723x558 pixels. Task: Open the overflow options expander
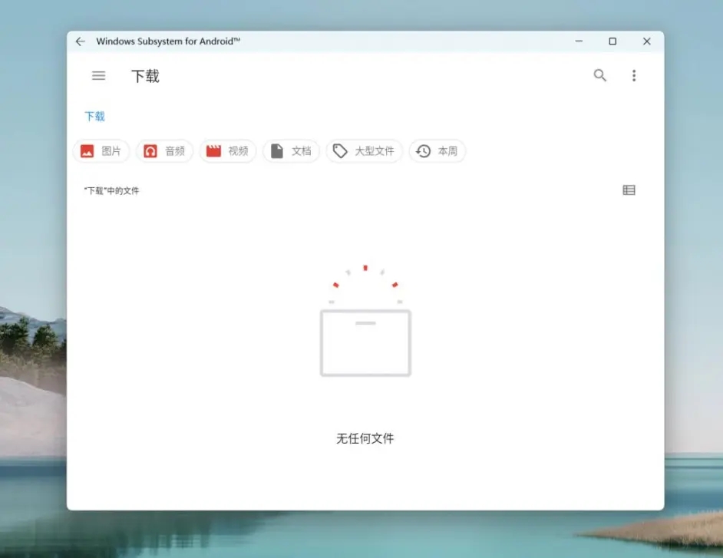pos(634,75)
